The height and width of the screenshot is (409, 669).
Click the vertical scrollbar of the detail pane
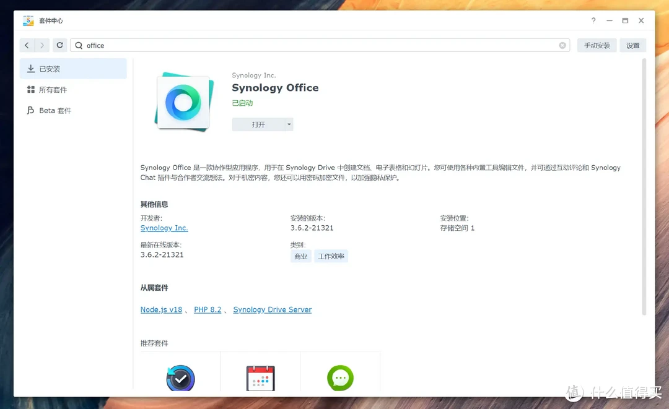tap(644, 187)
